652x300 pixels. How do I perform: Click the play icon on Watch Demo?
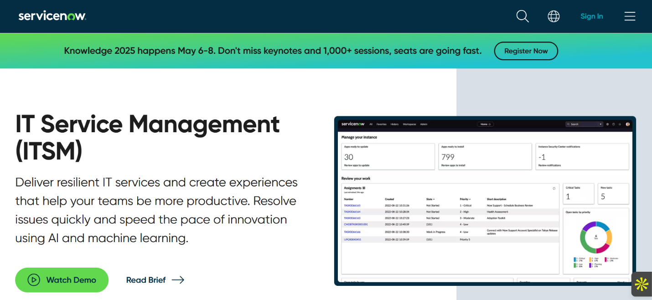click(x=34, y=280)
